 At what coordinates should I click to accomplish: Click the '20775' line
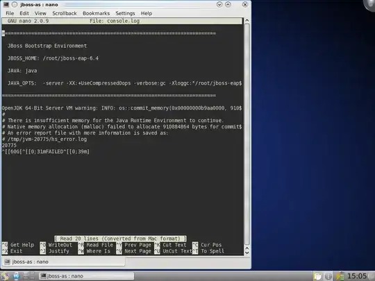tap(9, 145)
